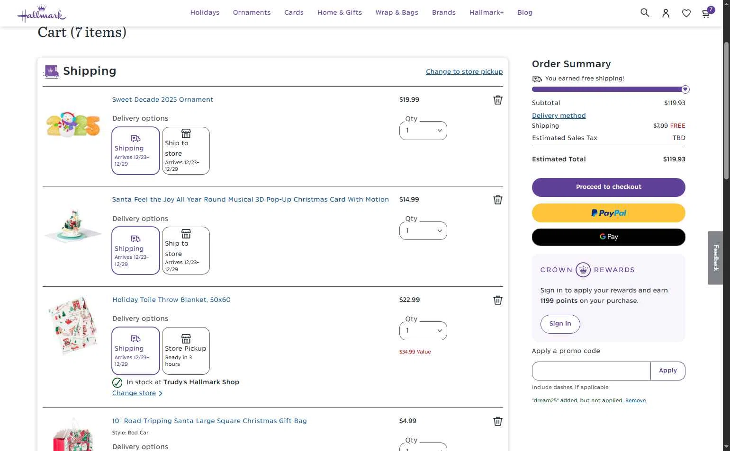Open Qty dropdown for Sweet Decade Ornament
This screenshot has height=451, width=730.
[423, 131]
